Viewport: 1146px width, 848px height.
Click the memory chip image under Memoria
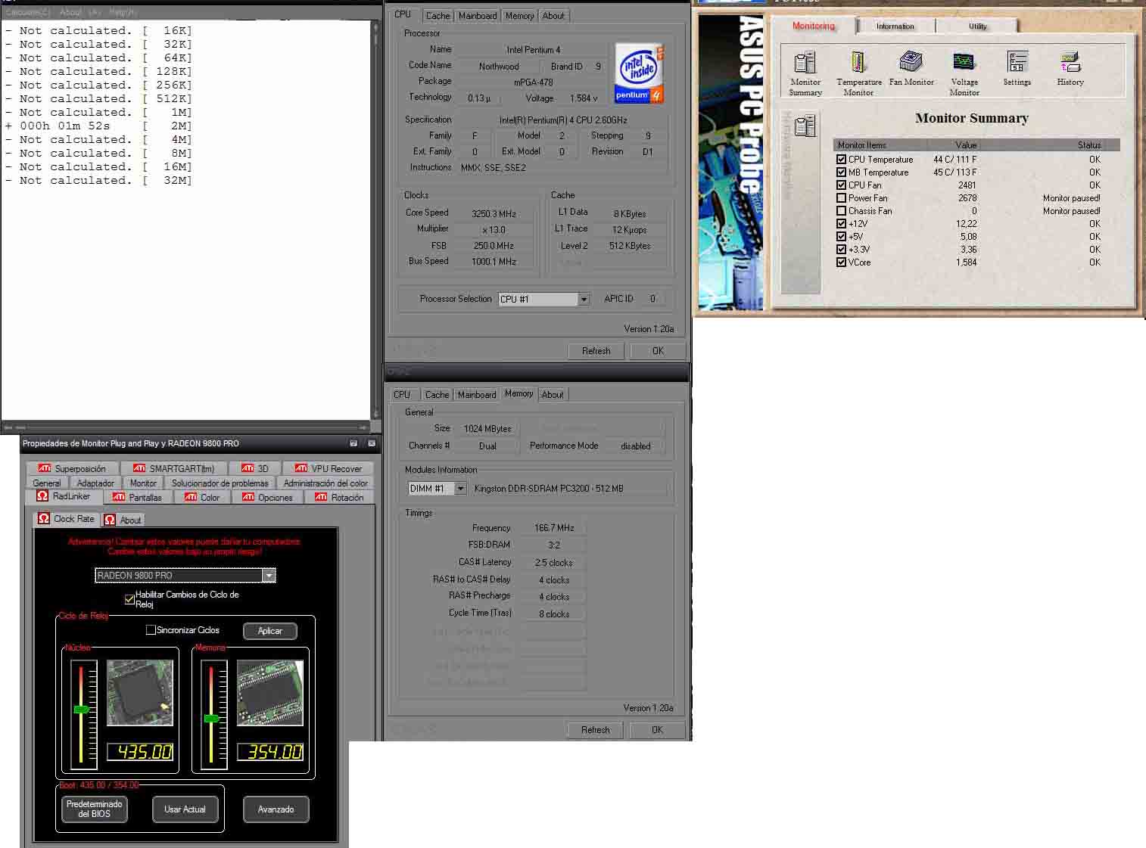270,692
